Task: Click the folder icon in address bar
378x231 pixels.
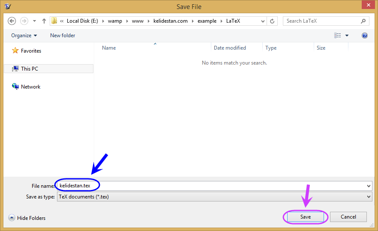Action: [54, 21]
